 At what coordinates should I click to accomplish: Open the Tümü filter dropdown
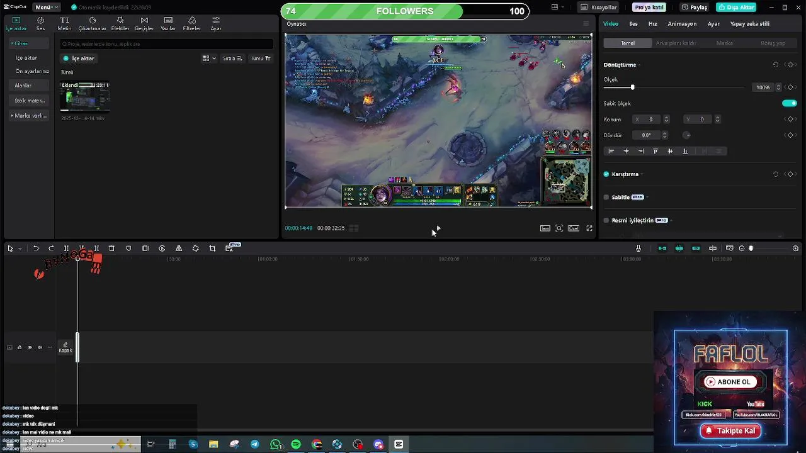(x=261, y=59)
